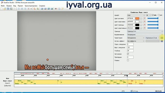The height and width of the screenshot is (93, 165).
Task: Open the Вид menu
Action: [15, 6]
